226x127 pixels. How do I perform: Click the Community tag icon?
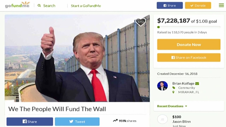point(174,88)
